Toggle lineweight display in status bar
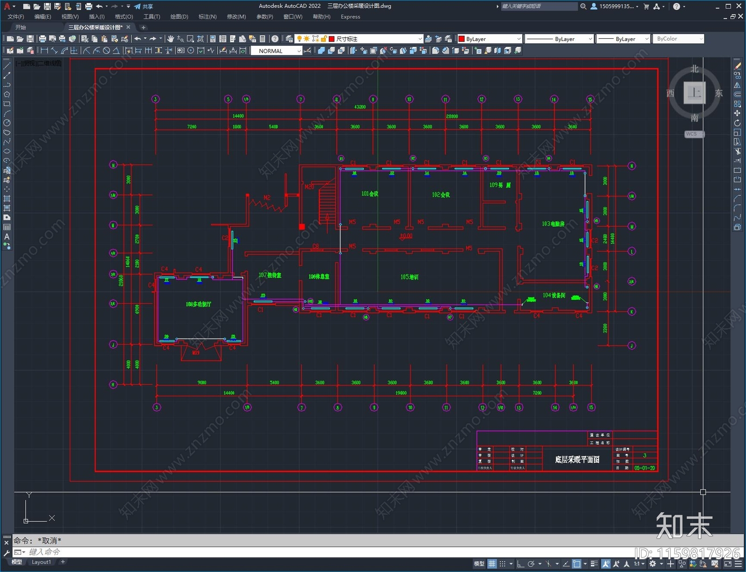 tap(594, 564)
